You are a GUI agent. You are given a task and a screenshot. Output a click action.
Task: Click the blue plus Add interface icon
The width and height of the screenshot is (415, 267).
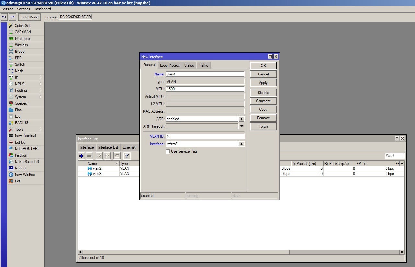click(81, 156)
